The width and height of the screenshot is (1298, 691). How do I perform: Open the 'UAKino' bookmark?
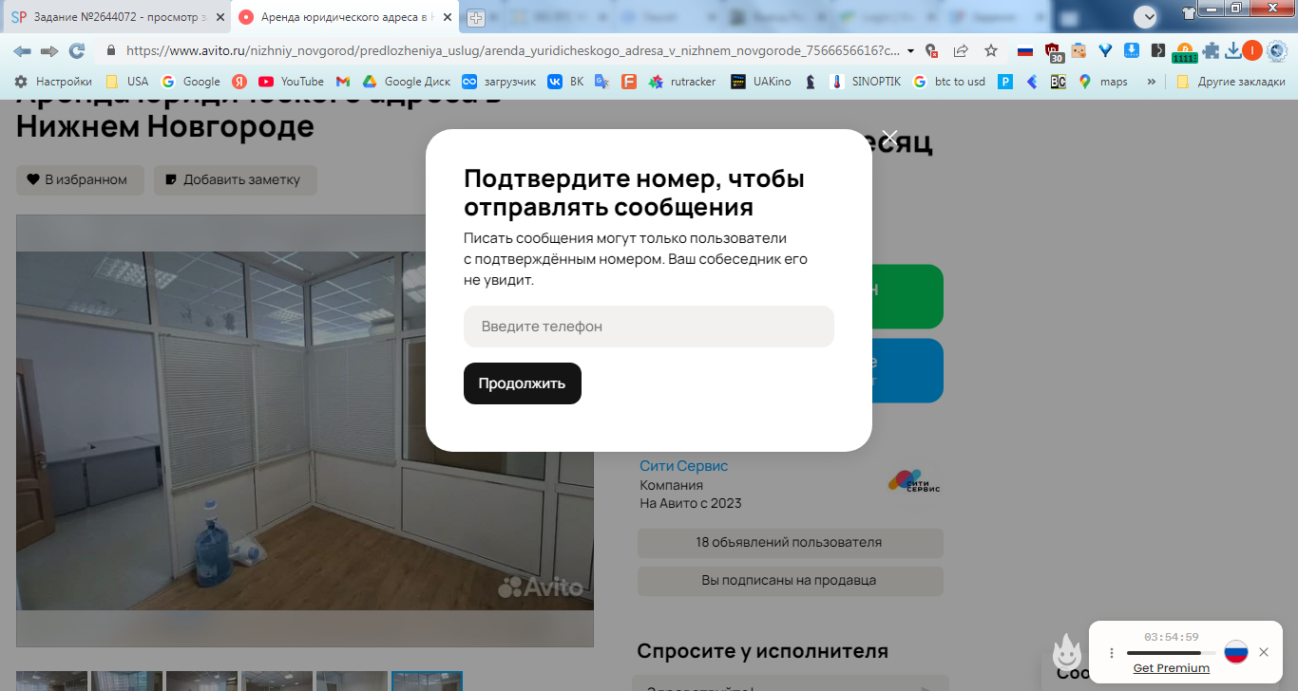click(761, 82)
